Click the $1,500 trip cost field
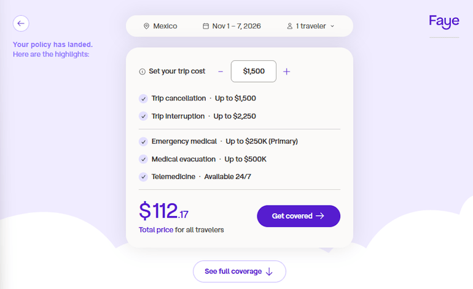This screenshot has height=289, width=473. [254, 71]
